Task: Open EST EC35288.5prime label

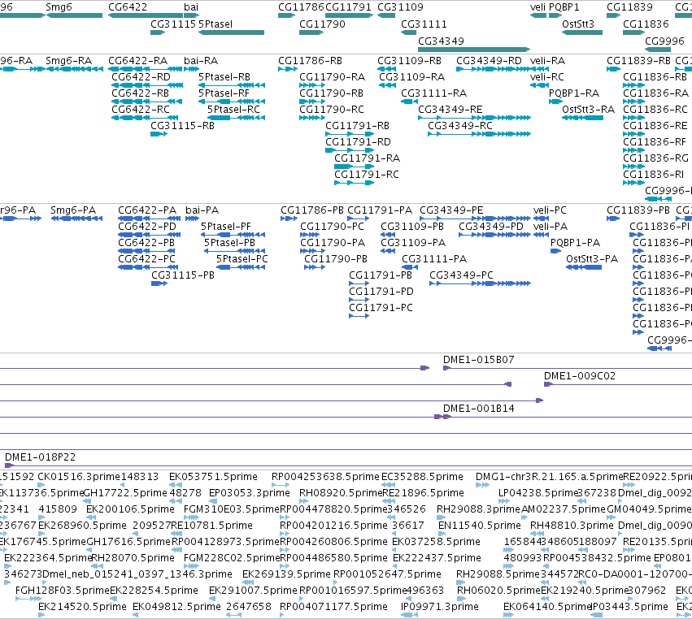Action: coord(422,477)
